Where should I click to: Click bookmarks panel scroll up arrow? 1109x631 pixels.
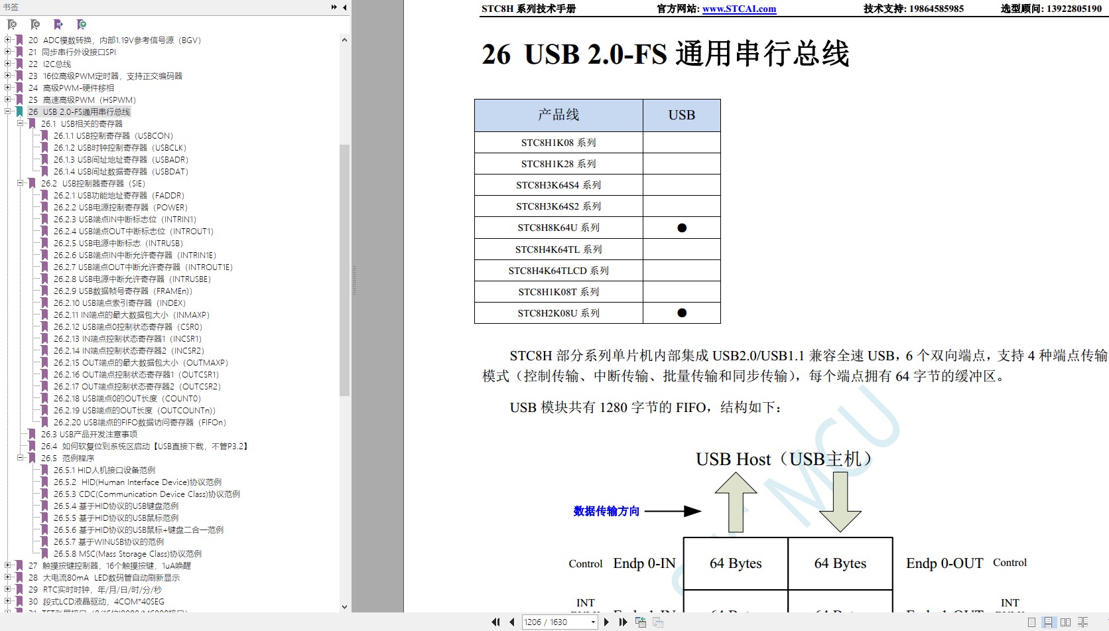click(x=344, y=40)
